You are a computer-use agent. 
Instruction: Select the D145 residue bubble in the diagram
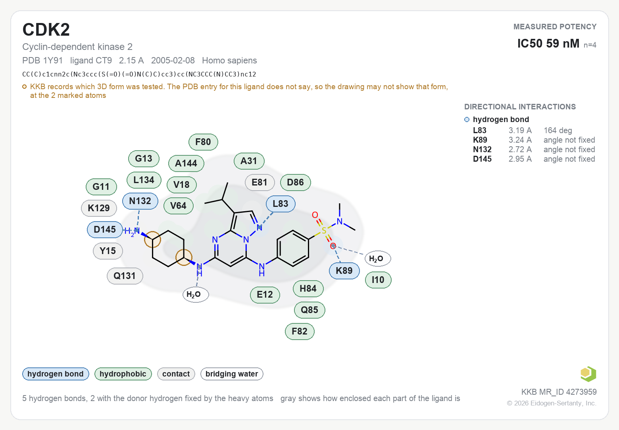point(105,229)
